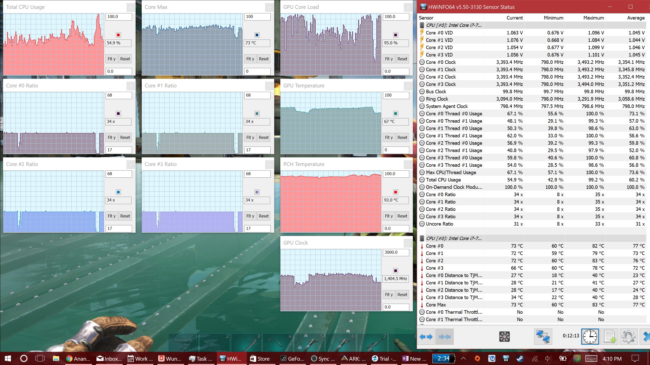Click the battery power tray icon
Viewport: 650px width, 365px height.
[x=563, y=358]
